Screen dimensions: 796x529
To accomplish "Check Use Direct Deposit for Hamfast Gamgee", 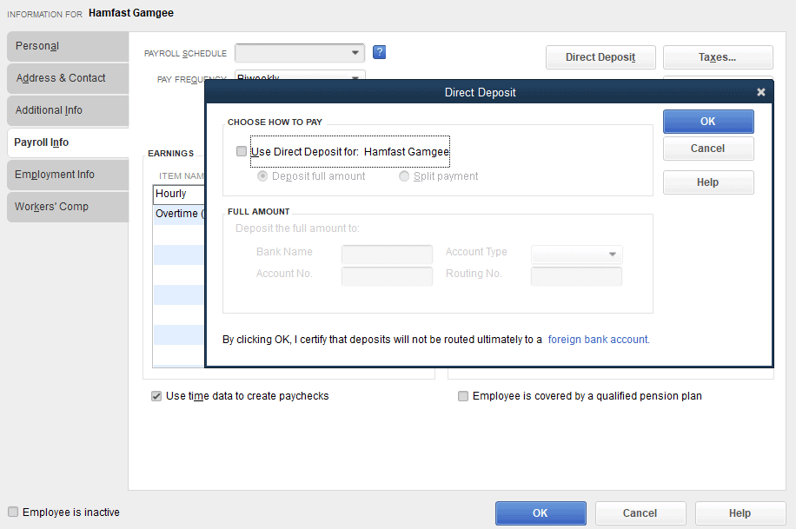I will pos(242,151).
